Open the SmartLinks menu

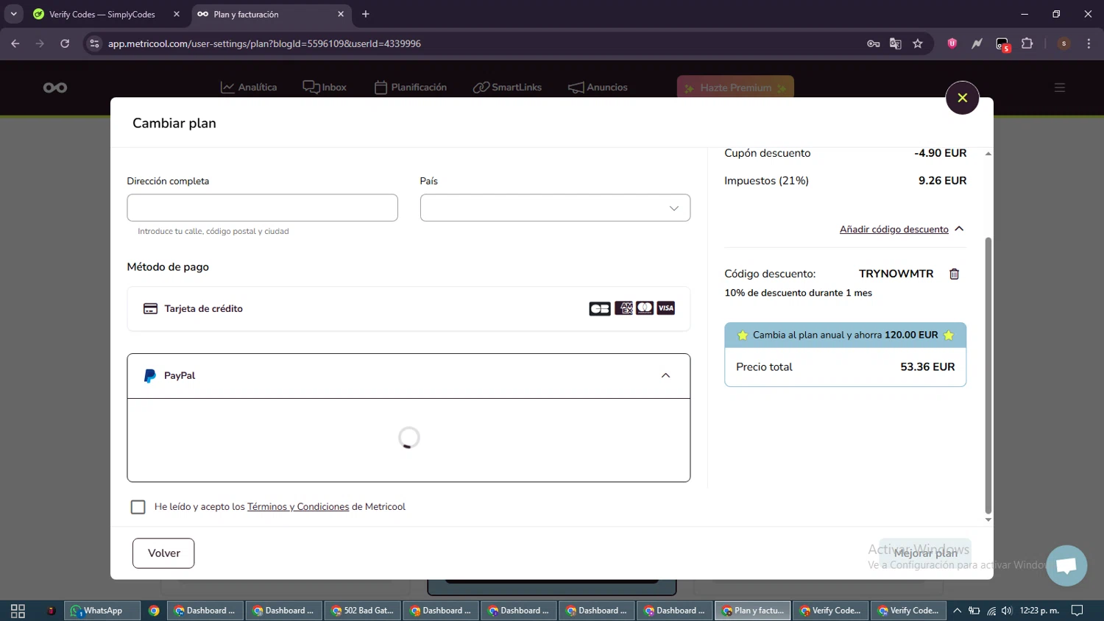click(x=507, y=88)
